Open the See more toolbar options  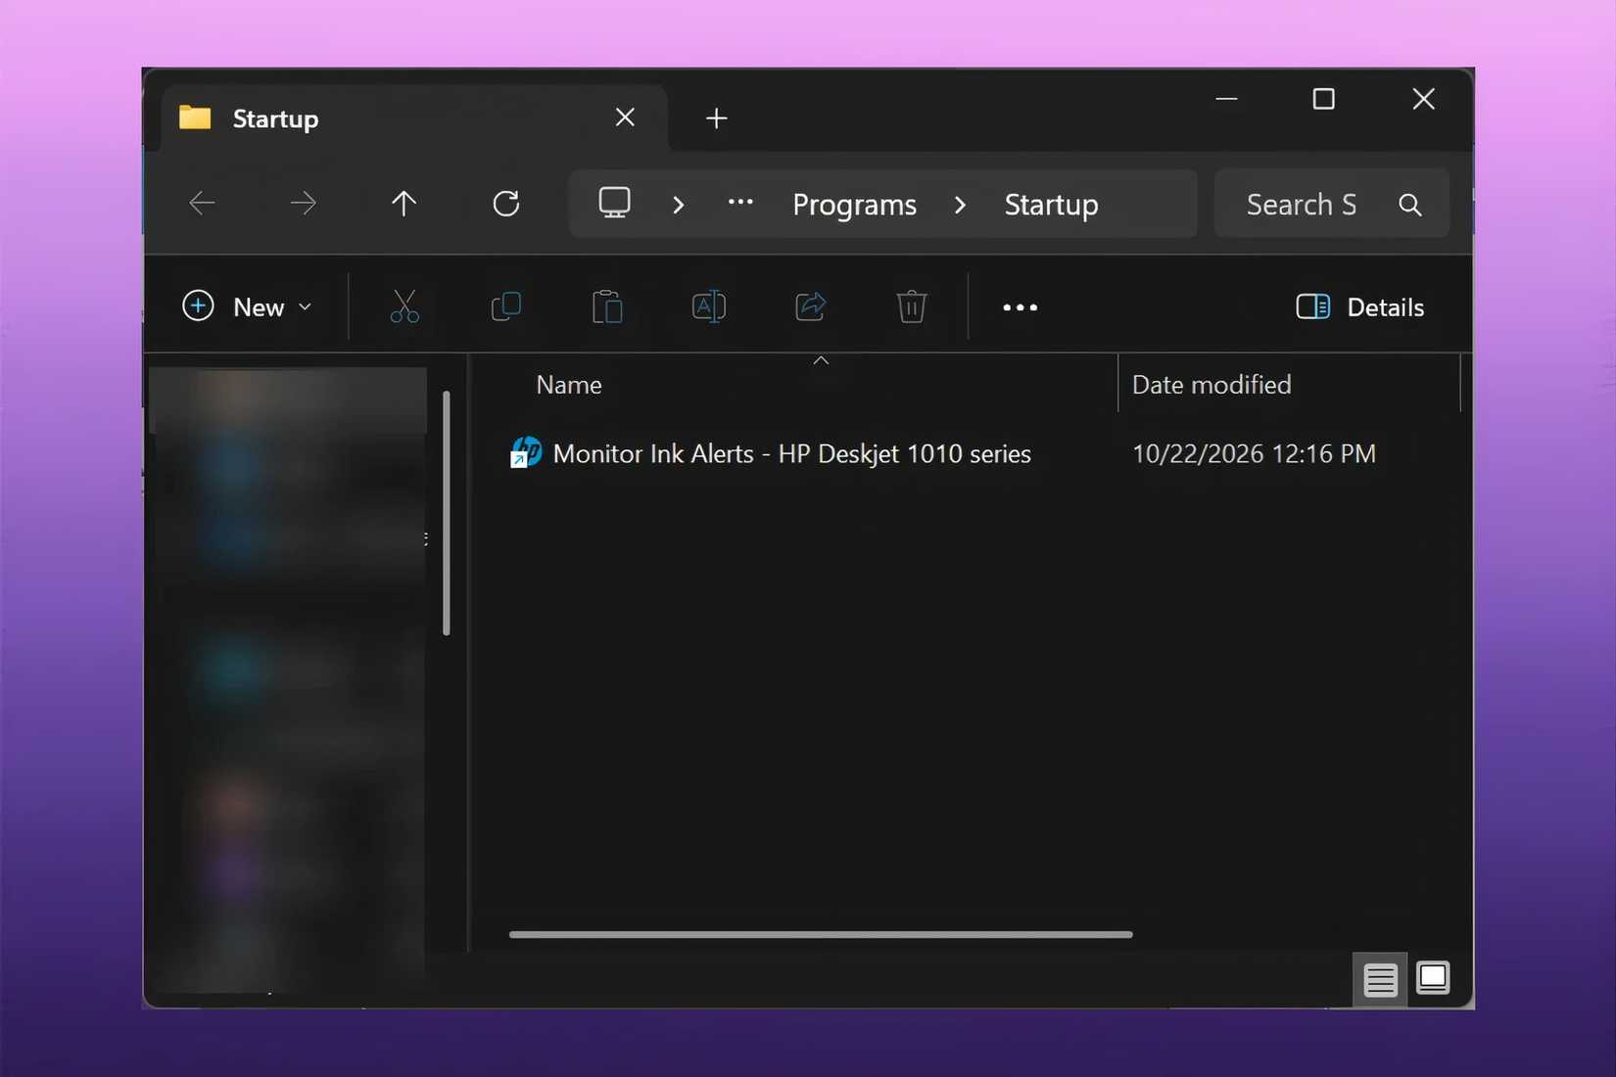click(x=1020, y=307)
